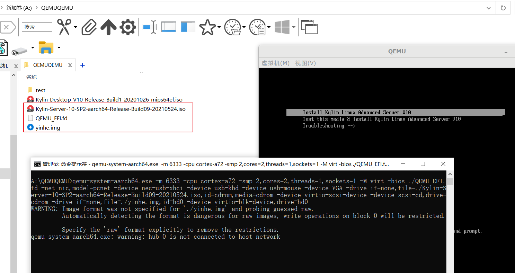Click the script document icon at far left
Image resolution: width=515 pixels, height=273 pixels.
tap(3, 47)
